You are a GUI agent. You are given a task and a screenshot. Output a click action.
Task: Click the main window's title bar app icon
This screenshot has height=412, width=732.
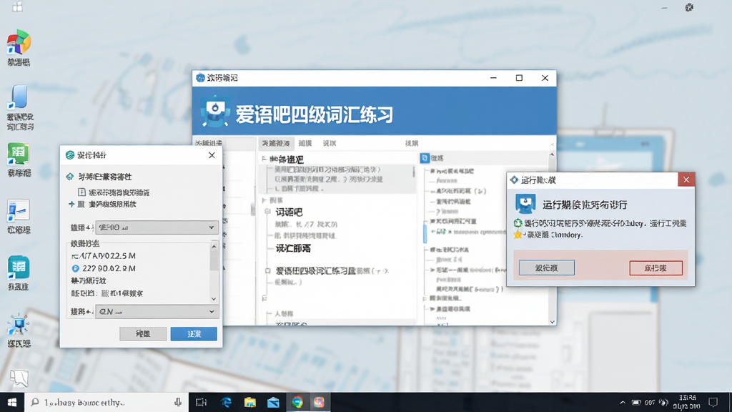point(200,78)
